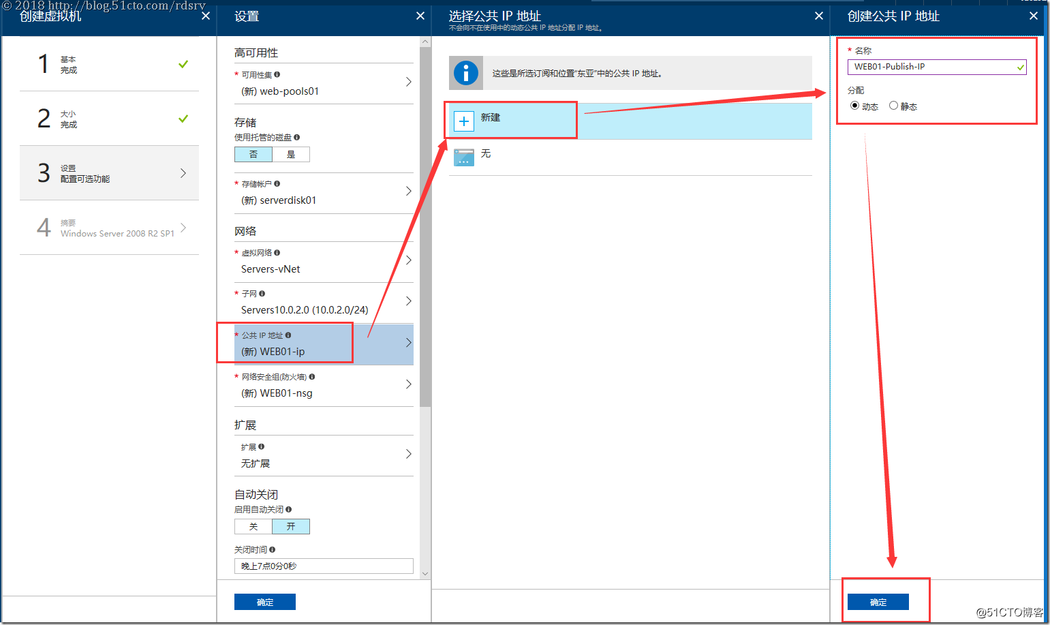1050x625 pixels.
Task: Click 确定 in 设置 blade
Action: coord(265,602)
